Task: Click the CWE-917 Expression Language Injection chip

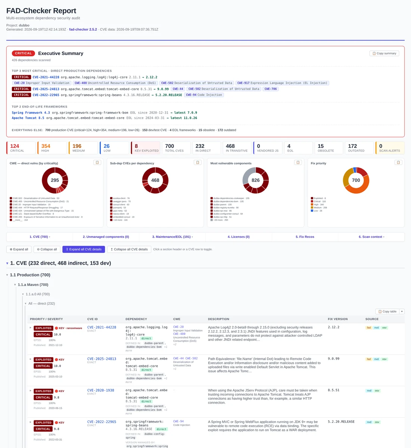Action: click(x=282, y=83)
